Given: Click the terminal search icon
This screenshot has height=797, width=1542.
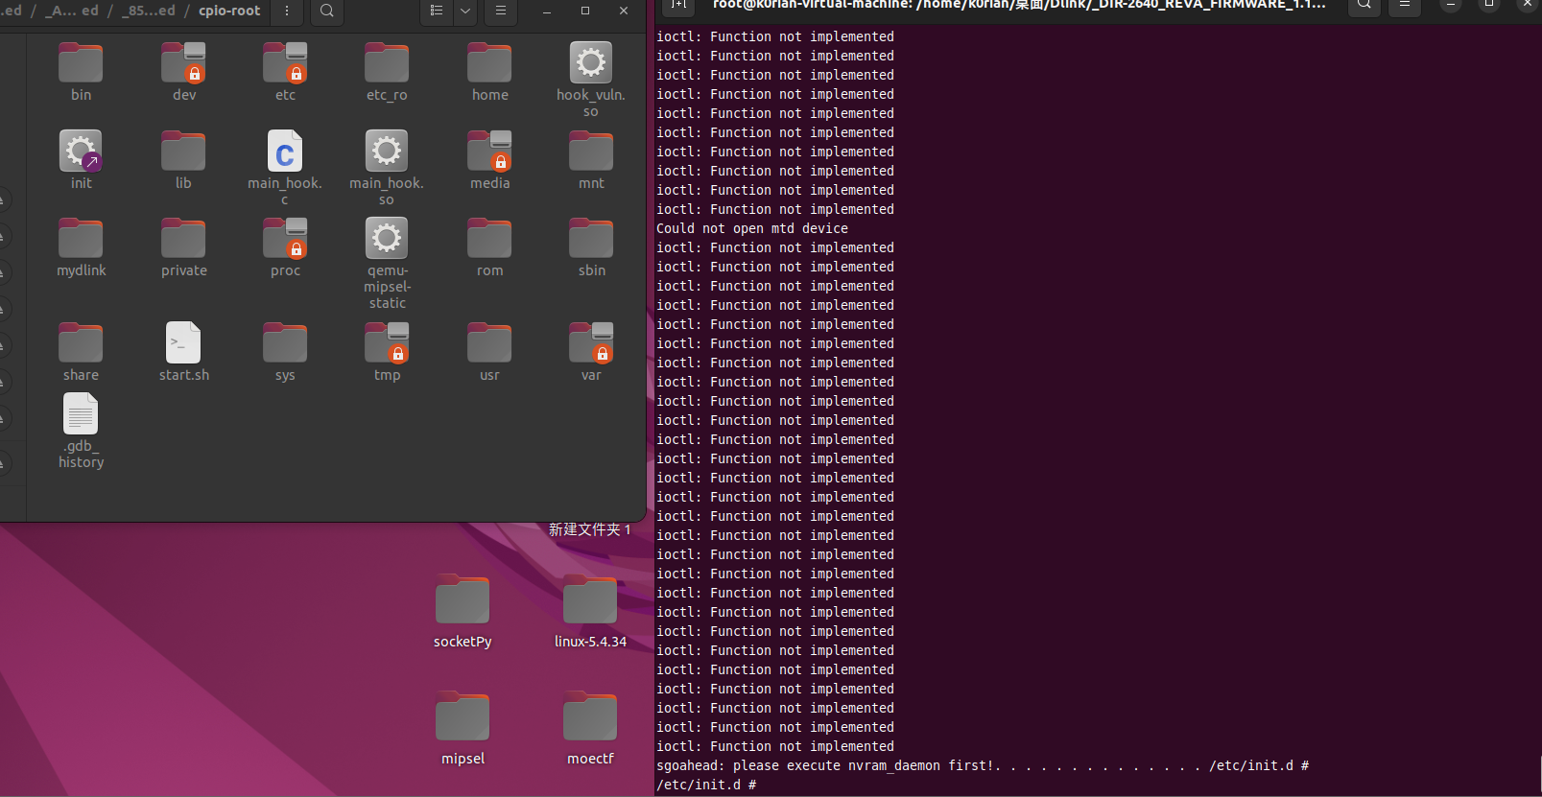Looking at the screenshot, I should (x=1364, y=5).
